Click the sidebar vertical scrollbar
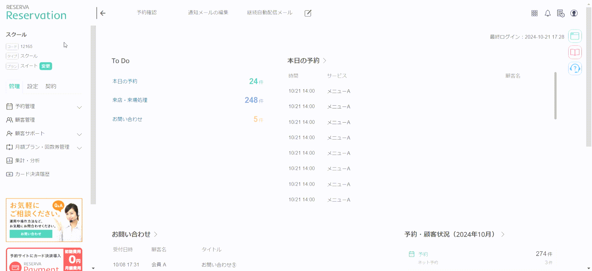592x271 pixels. tap(93, 115)
